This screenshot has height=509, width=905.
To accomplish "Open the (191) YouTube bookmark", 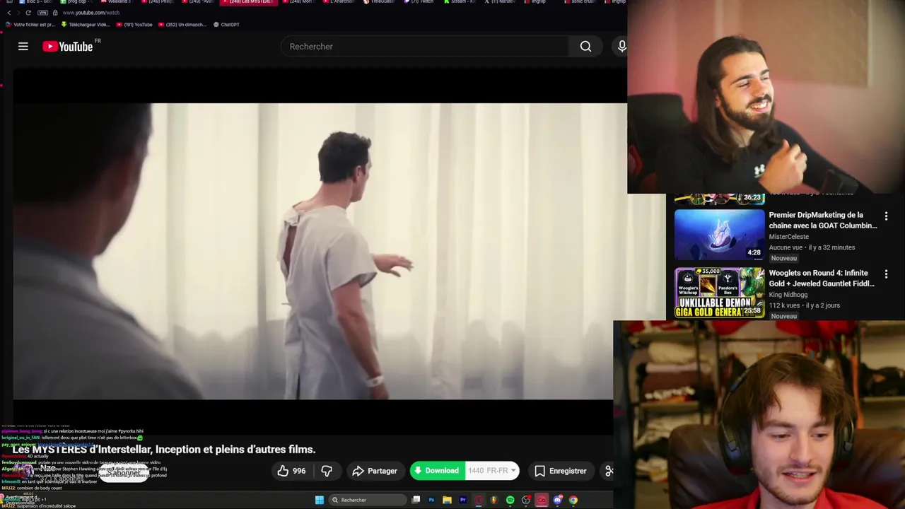I will point(134,25).
